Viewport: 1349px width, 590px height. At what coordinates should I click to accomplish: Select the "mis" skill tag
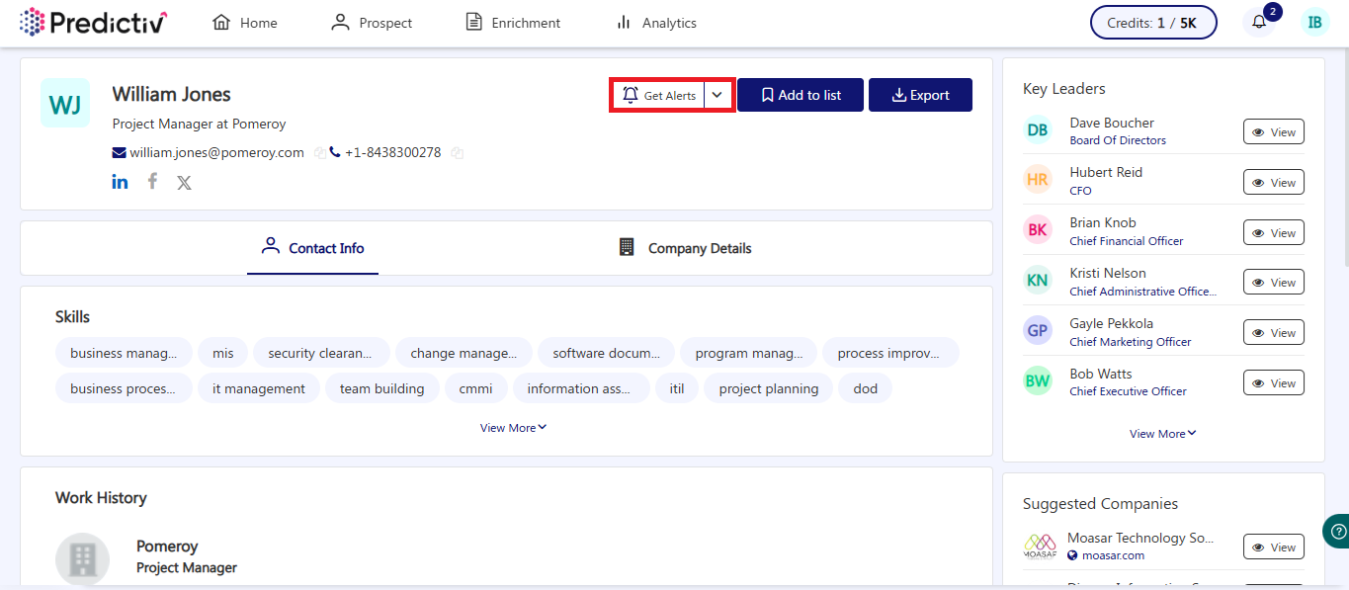(223, 353)
